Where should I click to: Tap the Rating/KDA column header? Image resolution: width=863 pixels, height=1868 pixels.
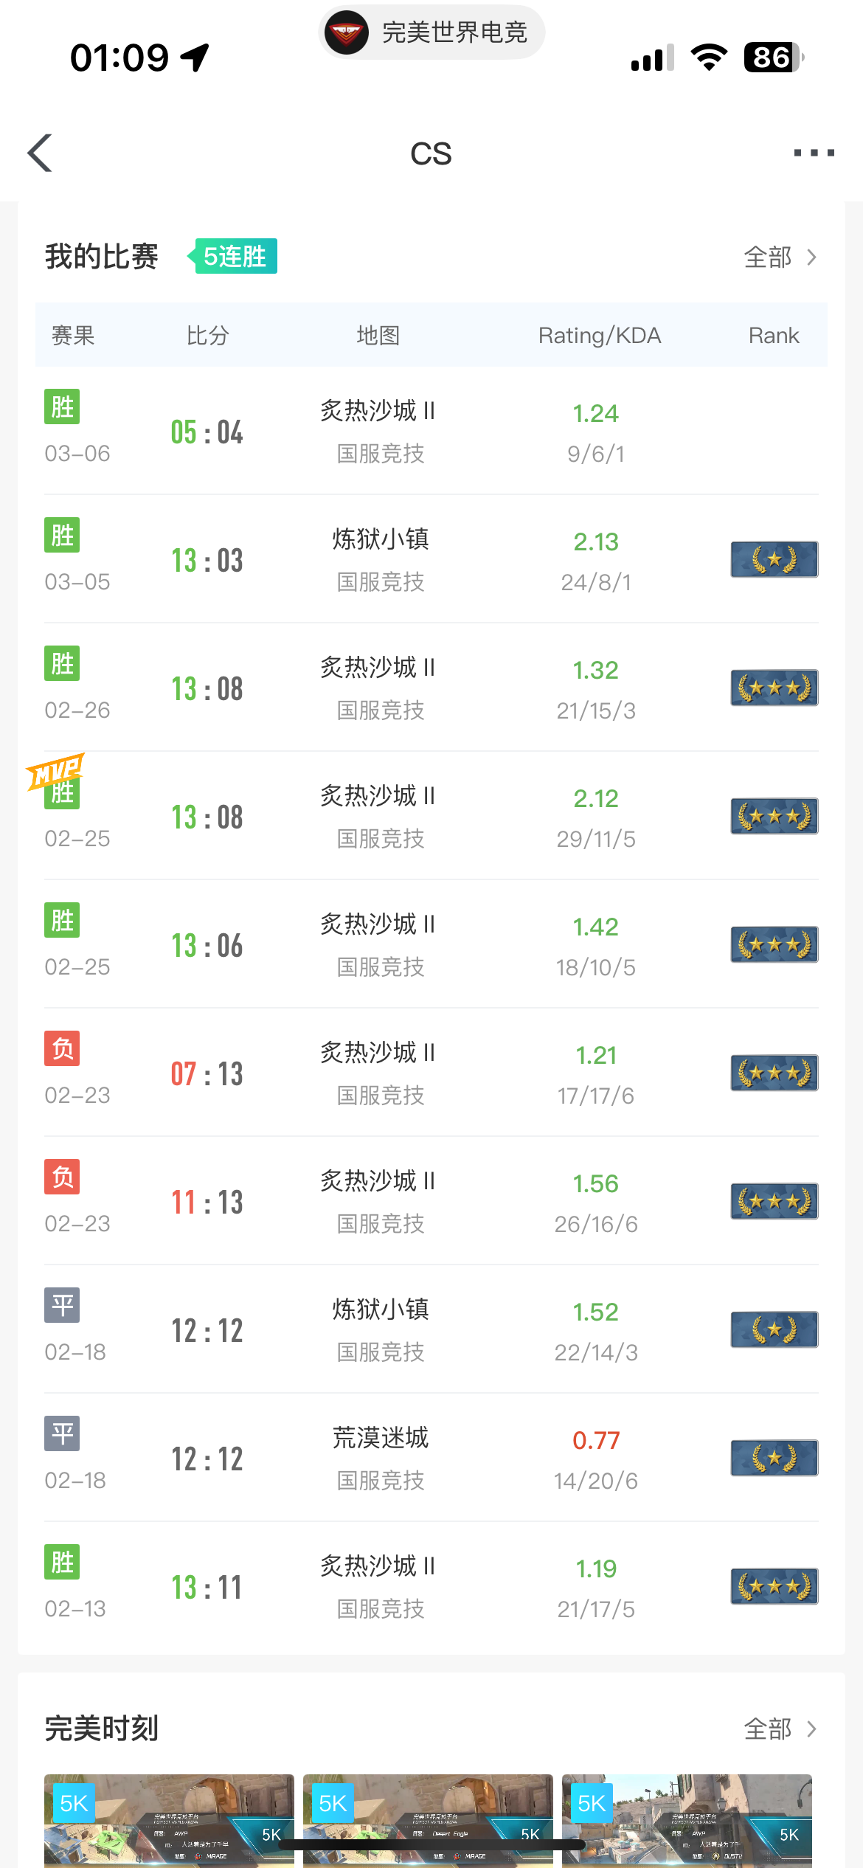(x=599, y=336)
